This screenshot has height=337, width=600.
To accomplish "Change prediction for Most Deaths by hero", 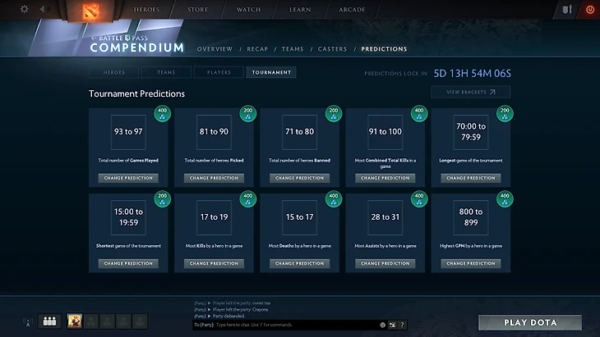I will [300, 263].
